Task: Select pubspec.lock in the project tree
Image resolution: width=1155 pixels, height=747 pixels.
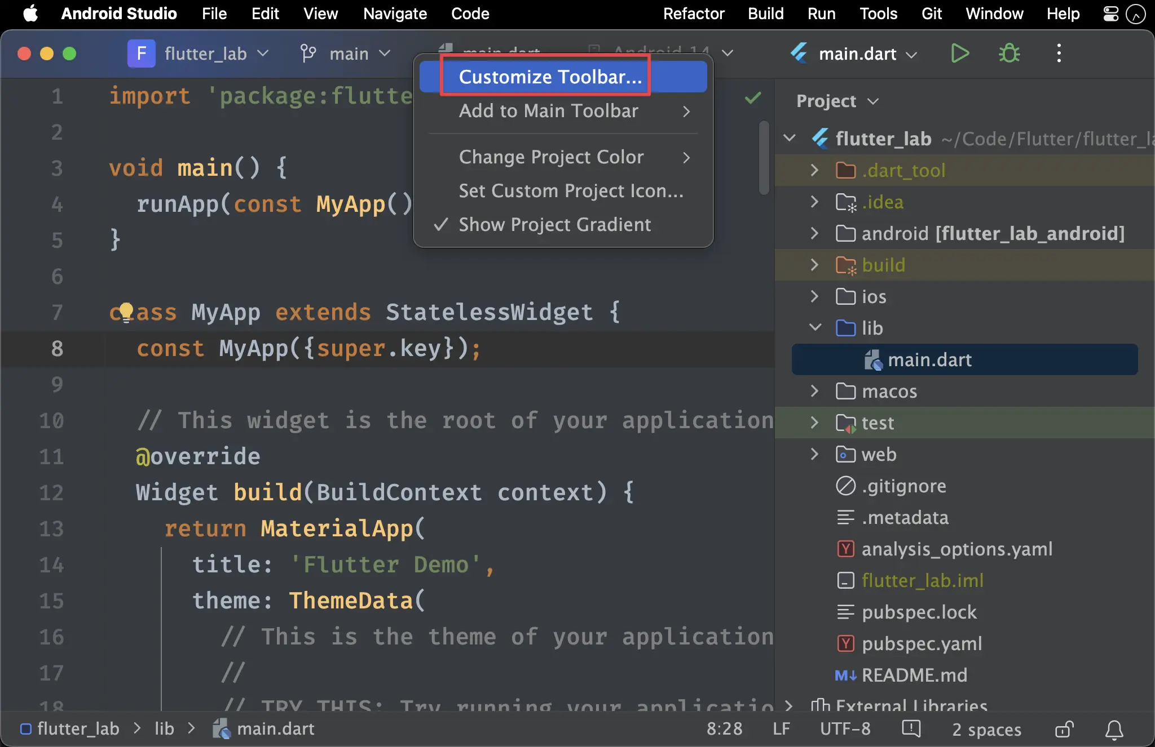Action: pyautogui.click(x=919, y=612)
